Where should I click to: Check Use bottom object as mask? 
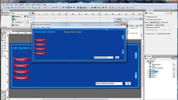click(x=146, y=20)
